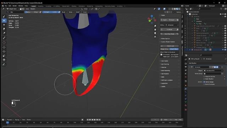The height and width of the screenshot is (128, 227).
Task: Open the Weights menu in header
Action: pyautogui.click(x=33, y=9)
